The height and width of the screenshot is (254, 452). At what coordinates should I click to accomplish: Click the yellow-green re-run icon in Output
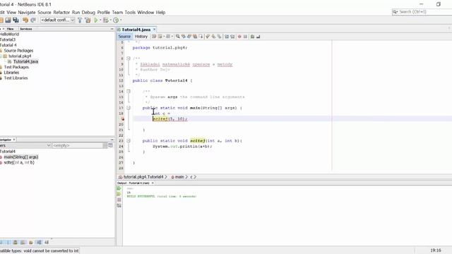(x=119, y=194)
